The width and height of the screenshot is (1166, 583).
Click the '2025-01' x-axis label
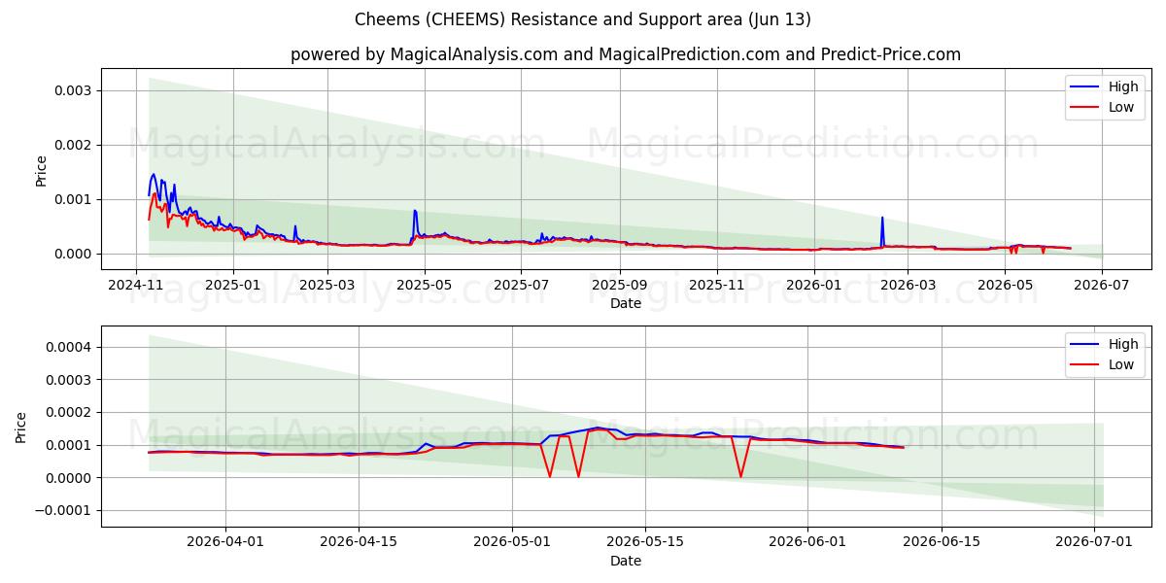pos(232,285)
